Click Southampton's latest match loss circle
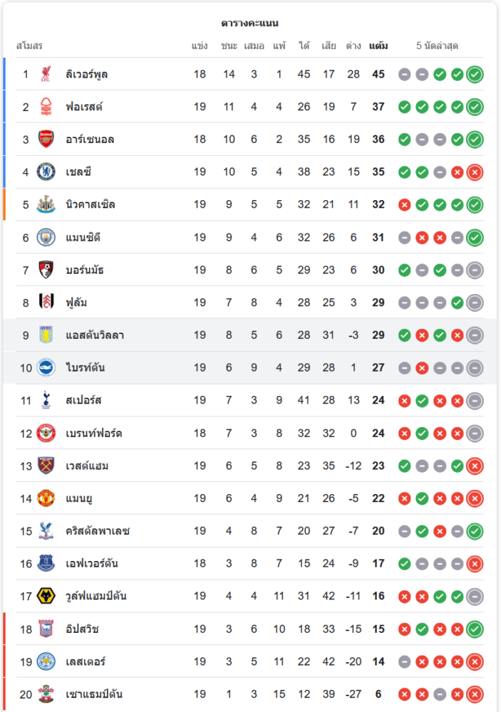The image size is (501, 712). [475, 694]
